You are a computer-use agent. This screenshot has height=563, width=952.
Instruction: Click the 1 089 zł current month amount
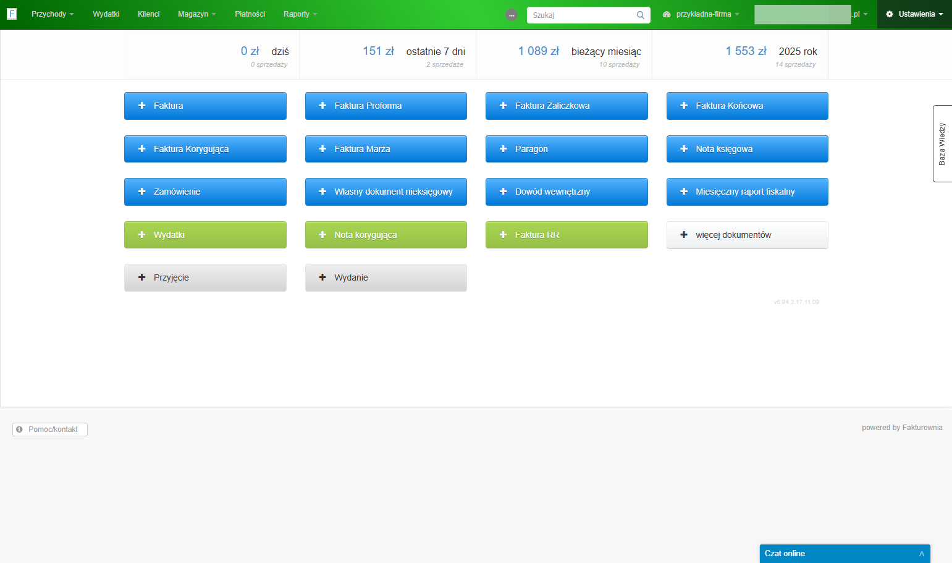pos(539,51)
